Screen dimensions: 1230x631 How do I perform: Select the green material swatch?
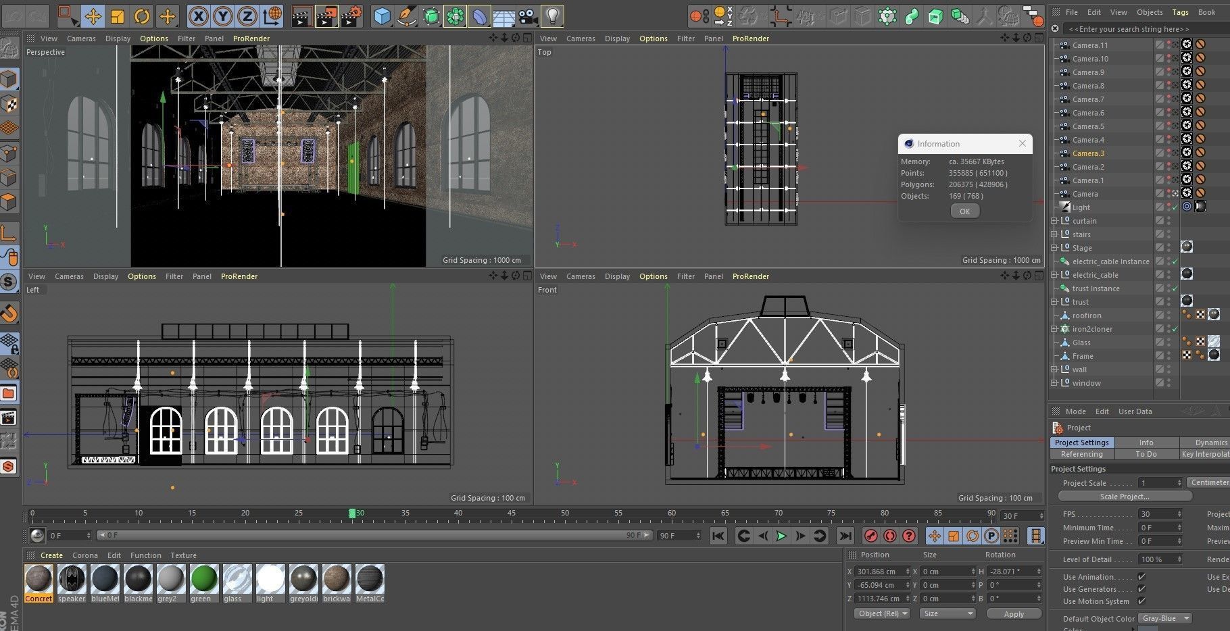204,584
